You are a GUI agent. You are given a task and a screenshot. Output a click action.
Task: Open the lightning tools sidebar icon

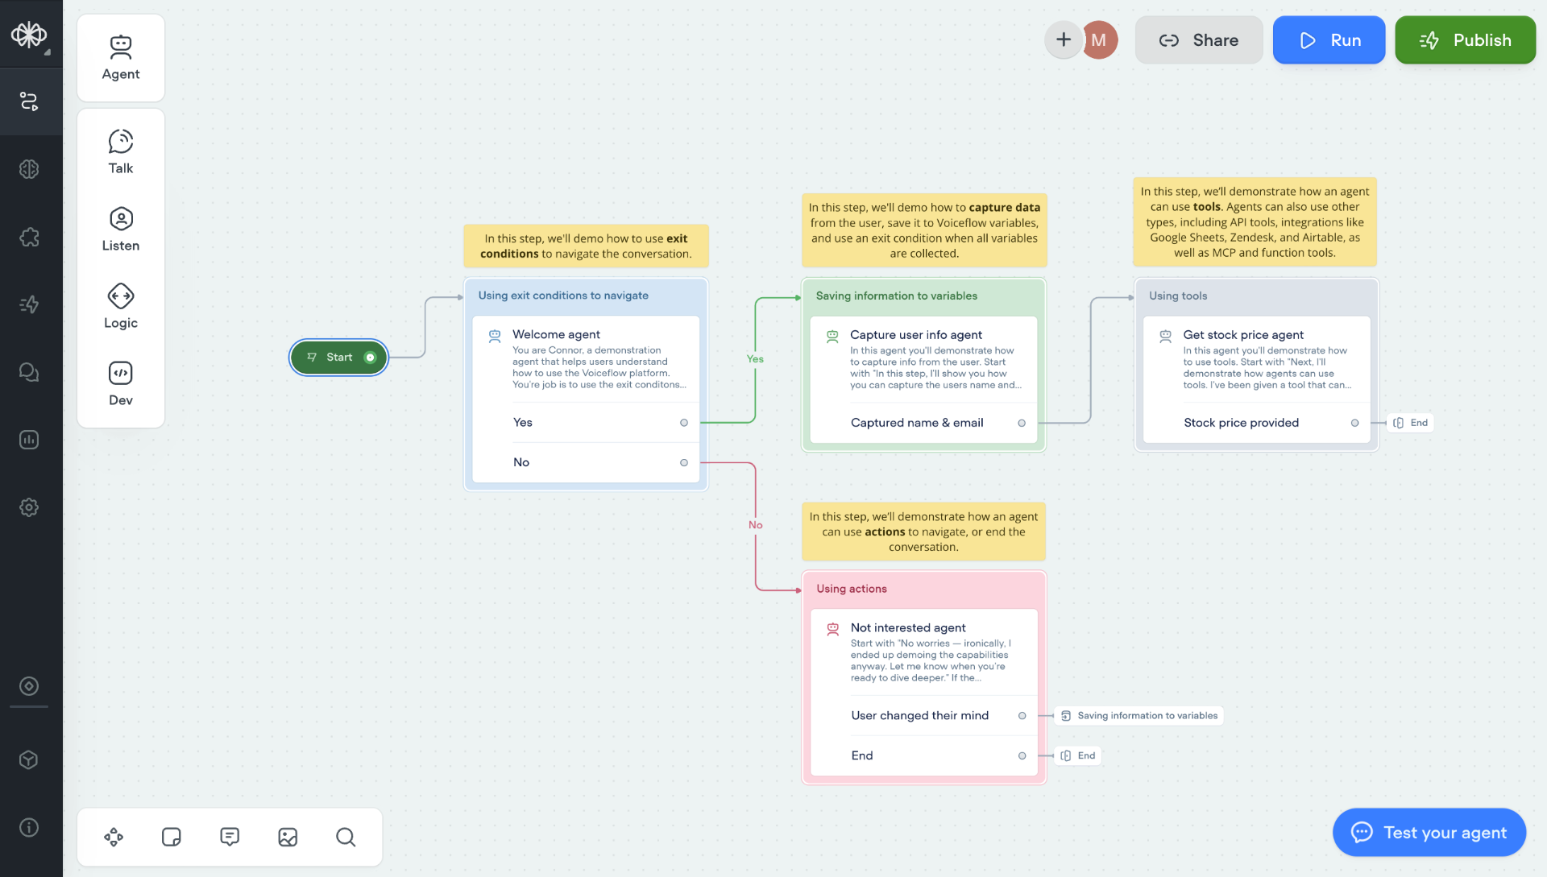pyautogui.click(x=29, y=304)
